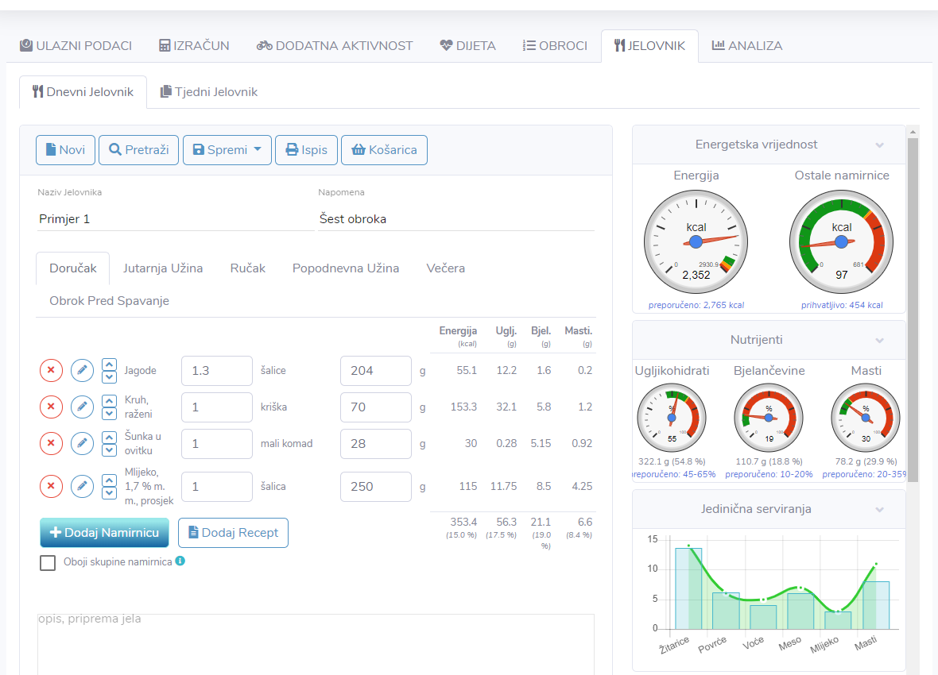Image resolution: width=938 pixels, height=675 pixels.
Task: Click the Naziv Jelovnika field 'Primjer 1'
Action: click(176, 219)
